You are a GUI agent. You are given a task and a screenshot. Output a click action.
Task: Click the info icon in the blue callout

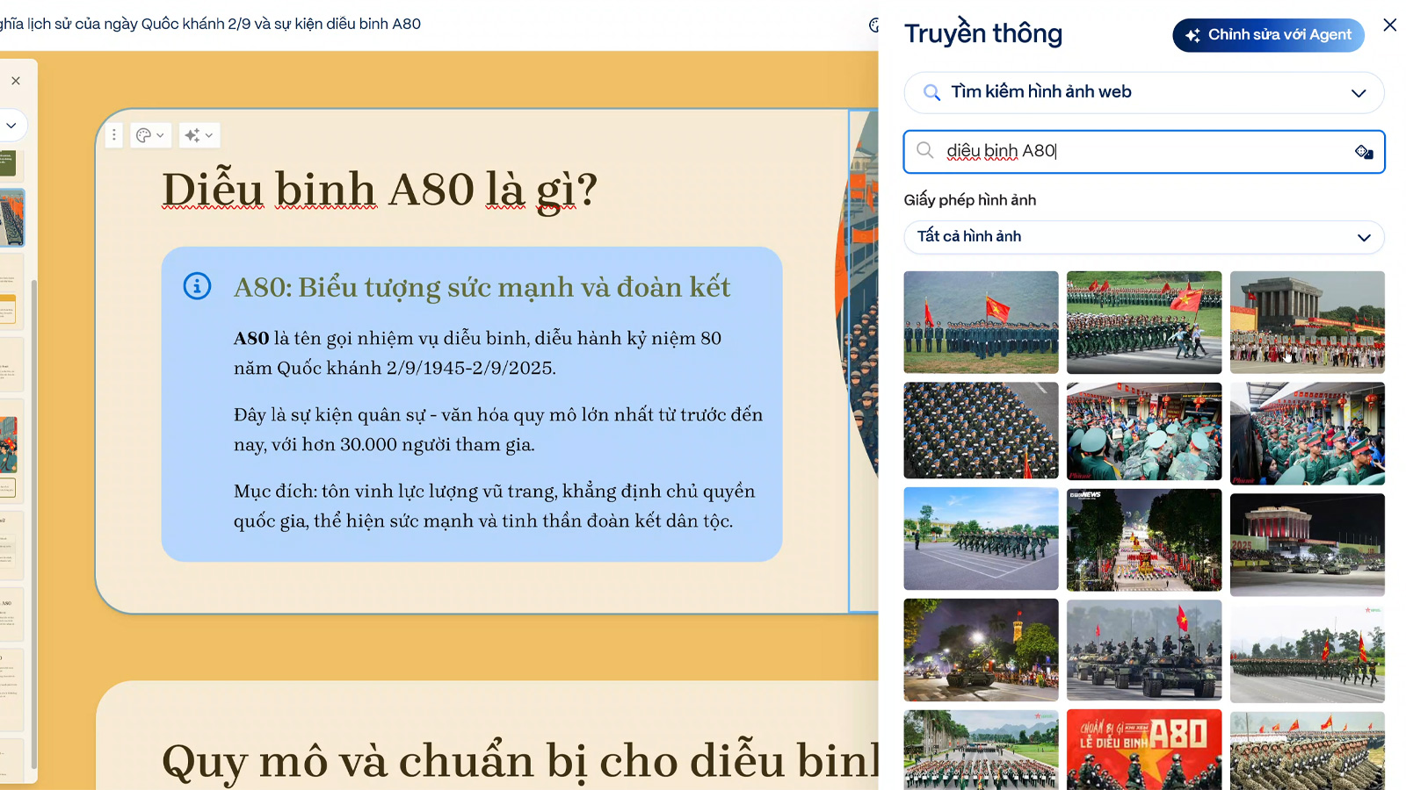click(197, 286)
